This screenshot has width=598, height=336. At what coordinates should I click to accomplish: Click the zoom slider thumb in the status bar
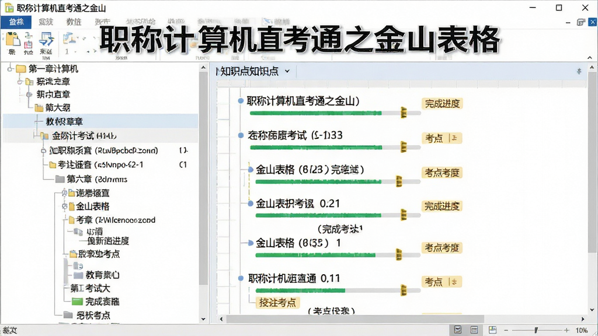tap(536, 330)
